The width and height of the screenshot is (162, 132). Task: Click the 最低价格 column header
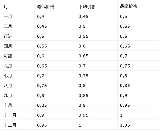tap(46, 6)
